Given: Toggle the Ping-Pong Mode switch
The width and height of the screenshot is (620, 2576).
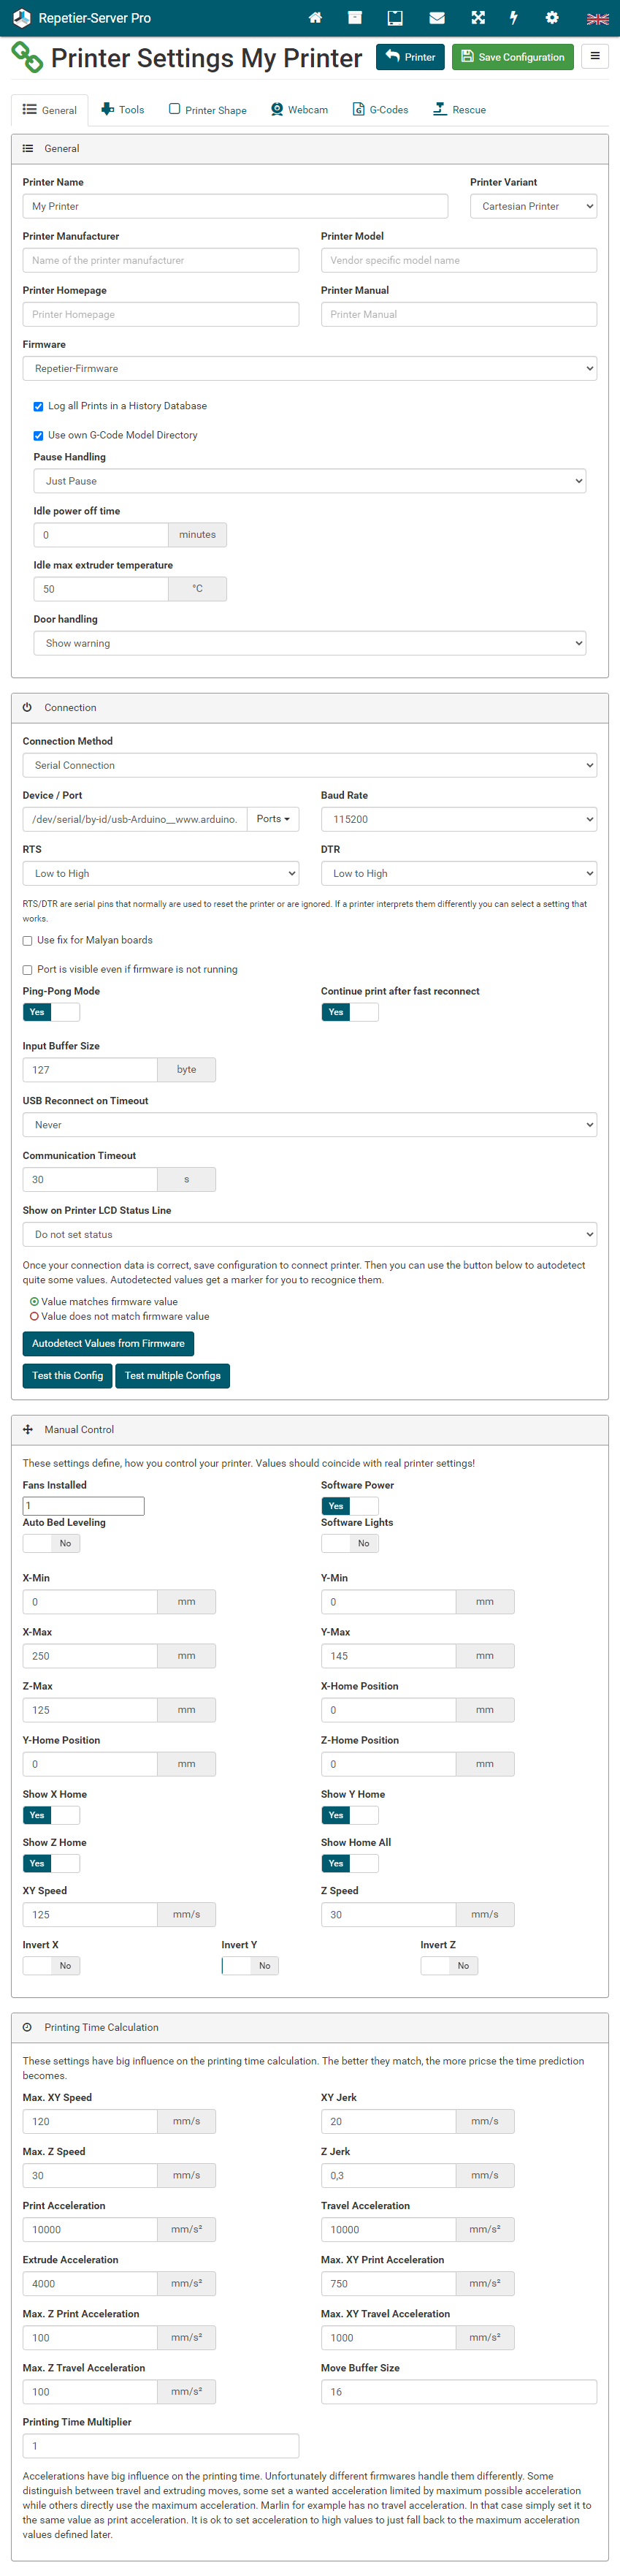Looking at the screenshot, I should (51, 1012).
